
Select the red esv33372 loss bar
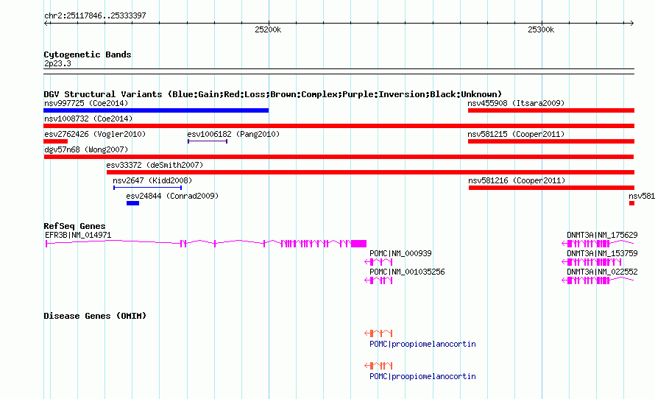[370, 172]
